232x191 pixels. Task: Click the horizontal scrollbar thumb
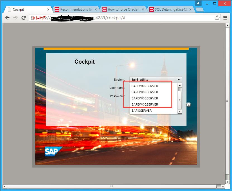coord(112,186)
